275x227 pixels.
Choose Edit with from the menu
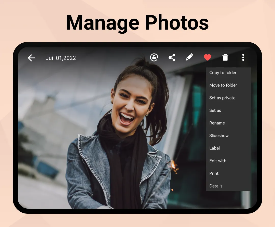pyautogui.click(x=218, y=161)
